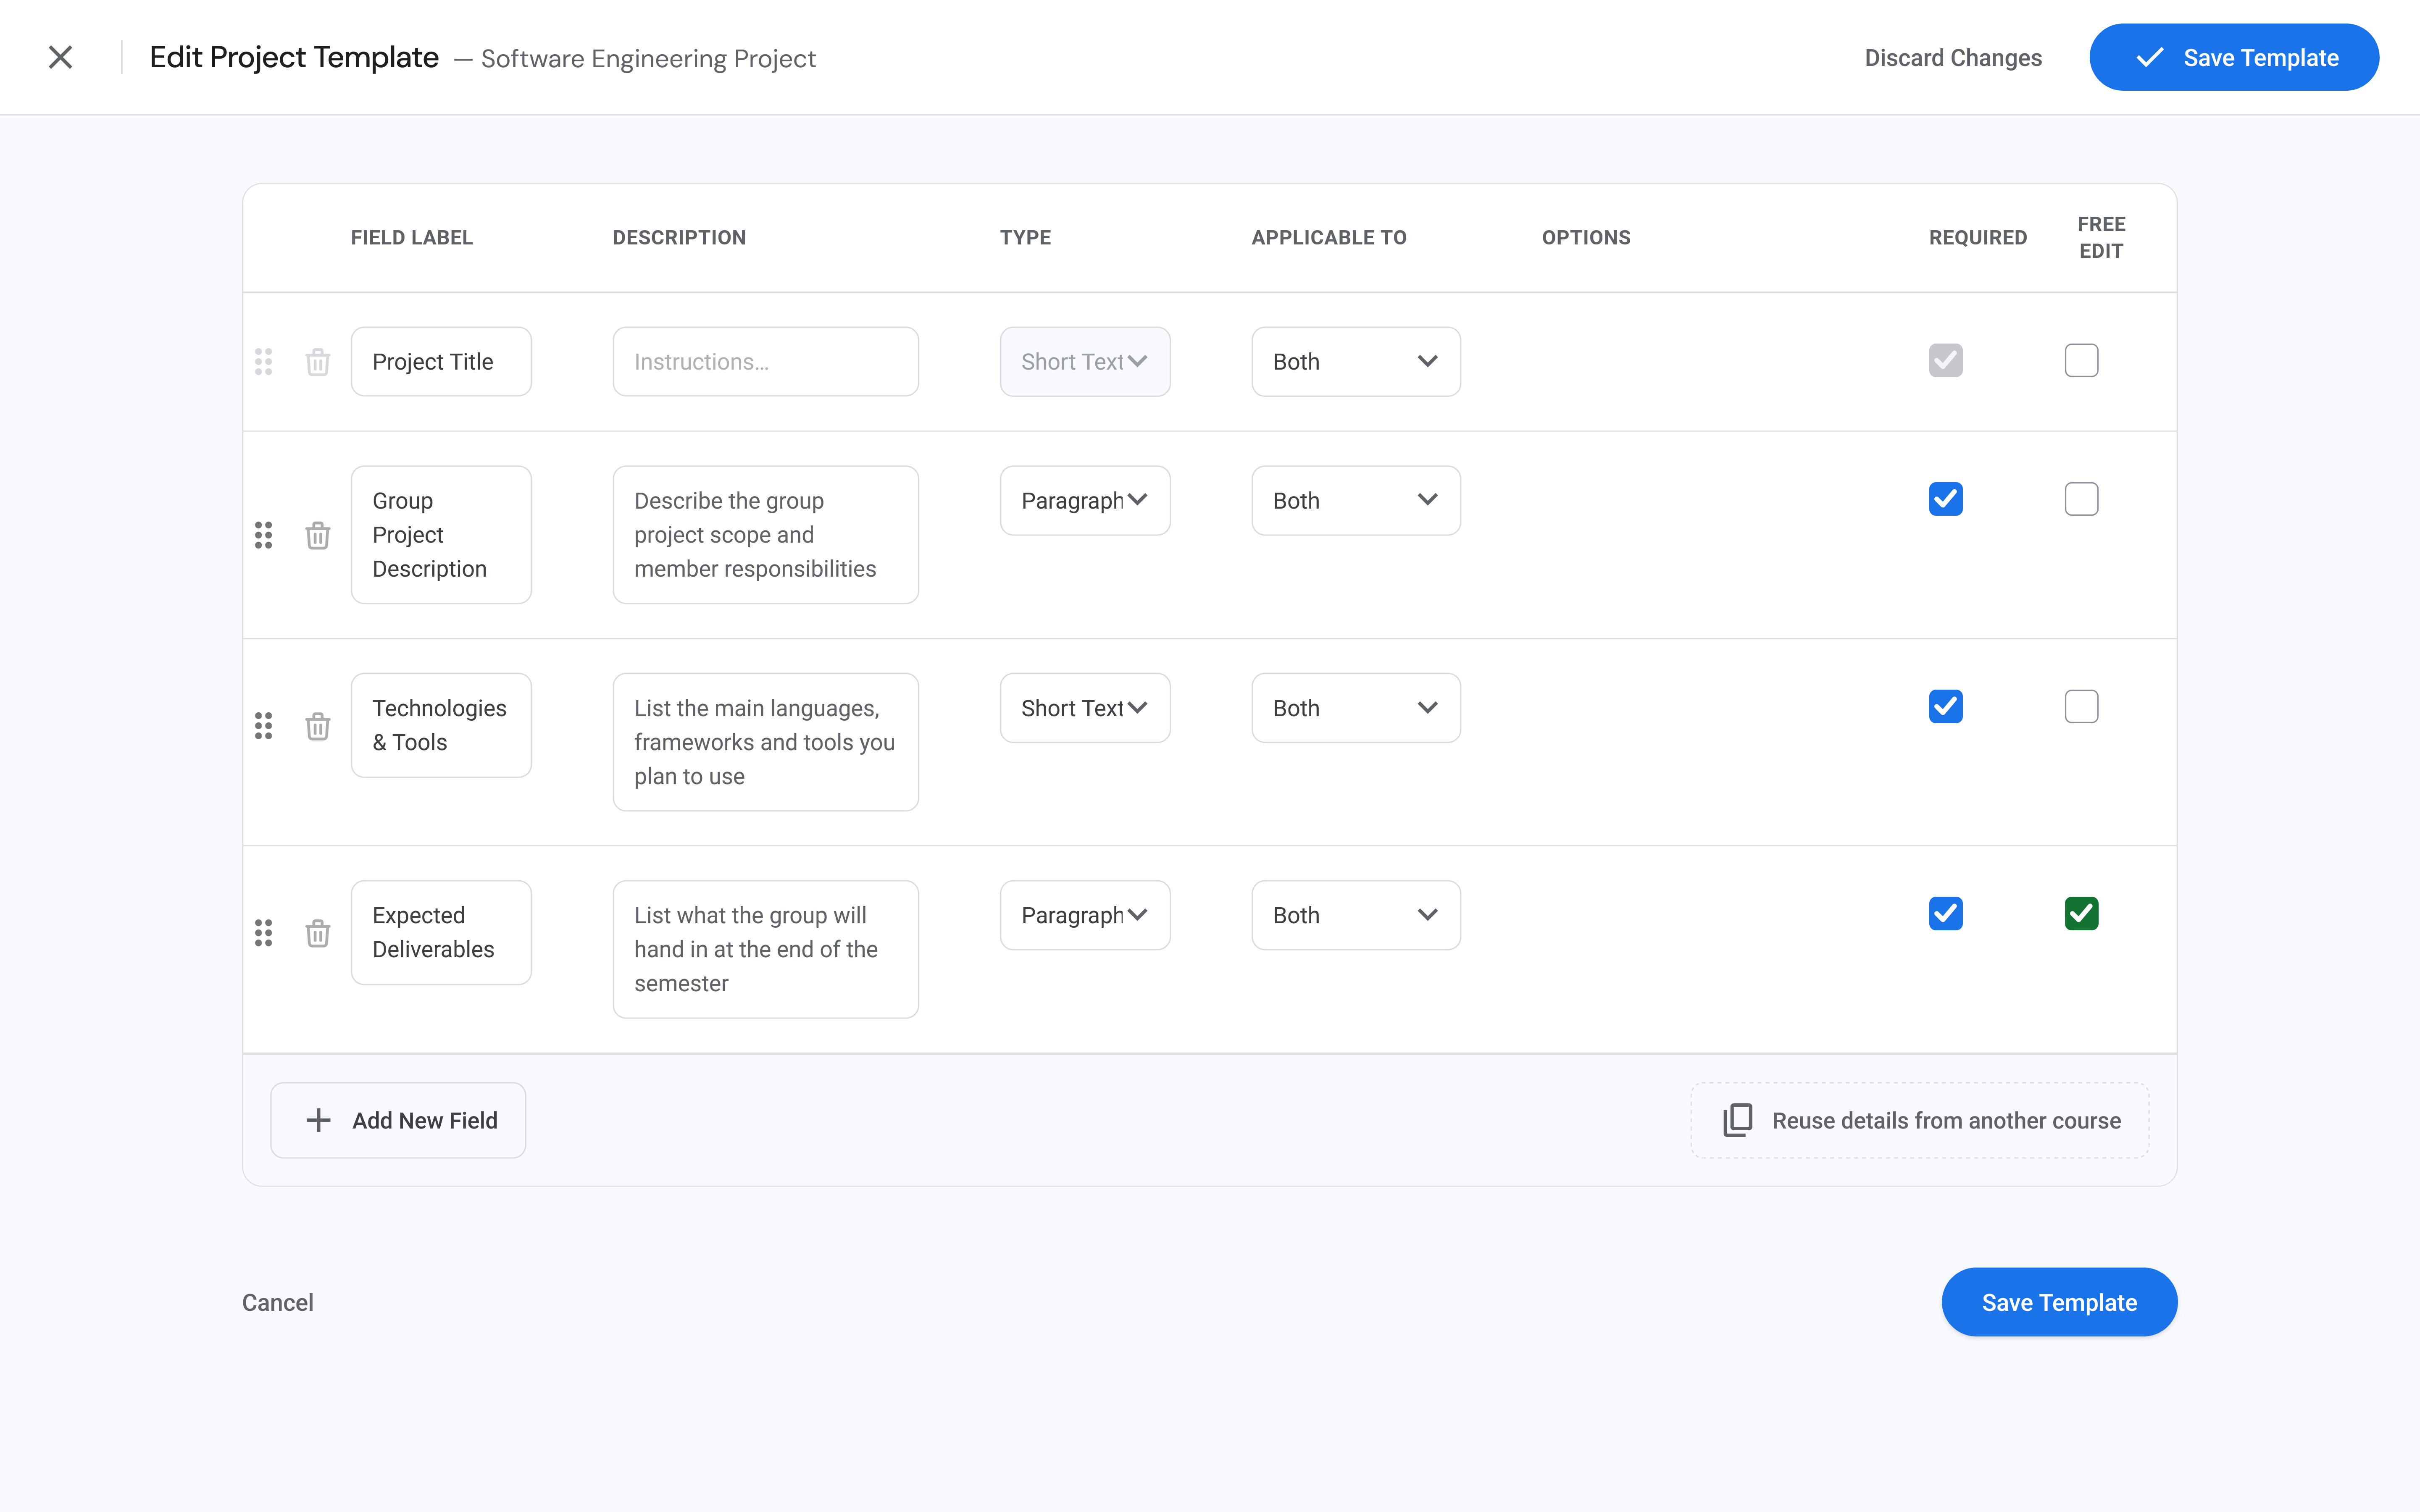
Task: Click the Expected Deliverables label box
Action: pyautogui.click(x=441, y=932)
